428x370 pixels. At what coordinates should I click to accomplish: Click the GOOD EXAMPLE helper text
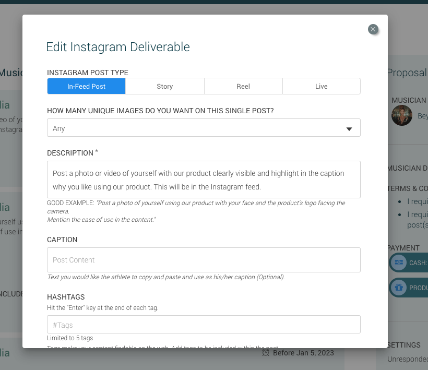196,211
